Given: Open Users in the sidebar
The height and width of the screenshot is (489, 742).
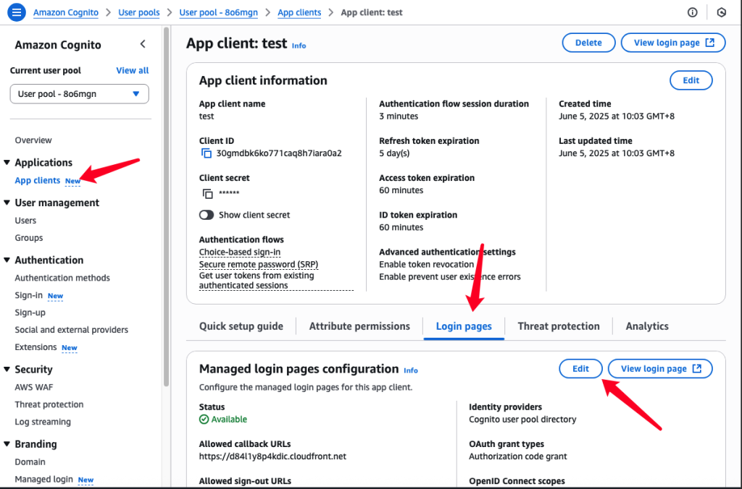Looking at the screenshot, I should pyautogui.click(x=25, y=221).
